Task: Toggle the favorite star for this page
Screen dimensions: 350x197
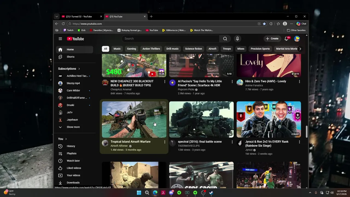Action: pyautogui.click(x=264, y=24)
